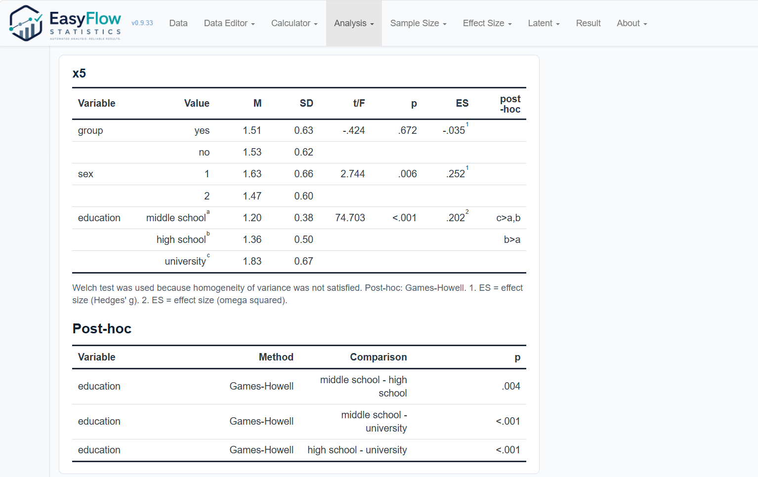Click the Value column header
The image size is (758, 477).
(197, 103)
